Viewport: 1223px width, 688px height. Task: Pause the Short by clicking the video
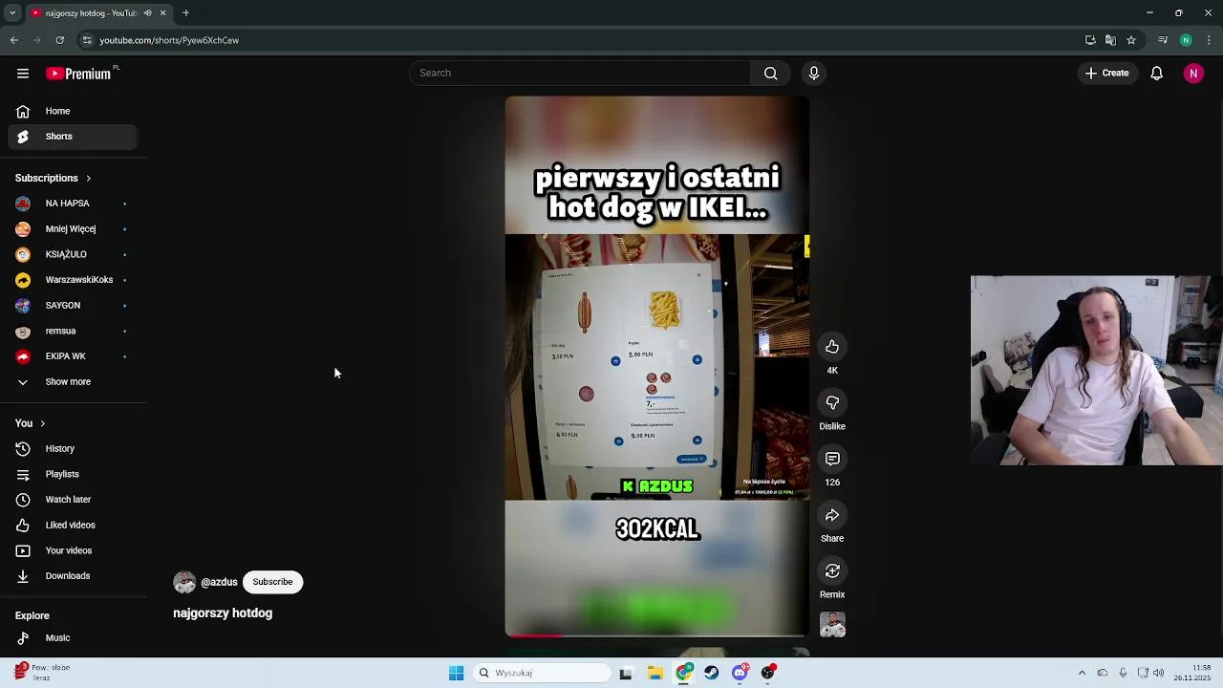(x=657, y=366)
